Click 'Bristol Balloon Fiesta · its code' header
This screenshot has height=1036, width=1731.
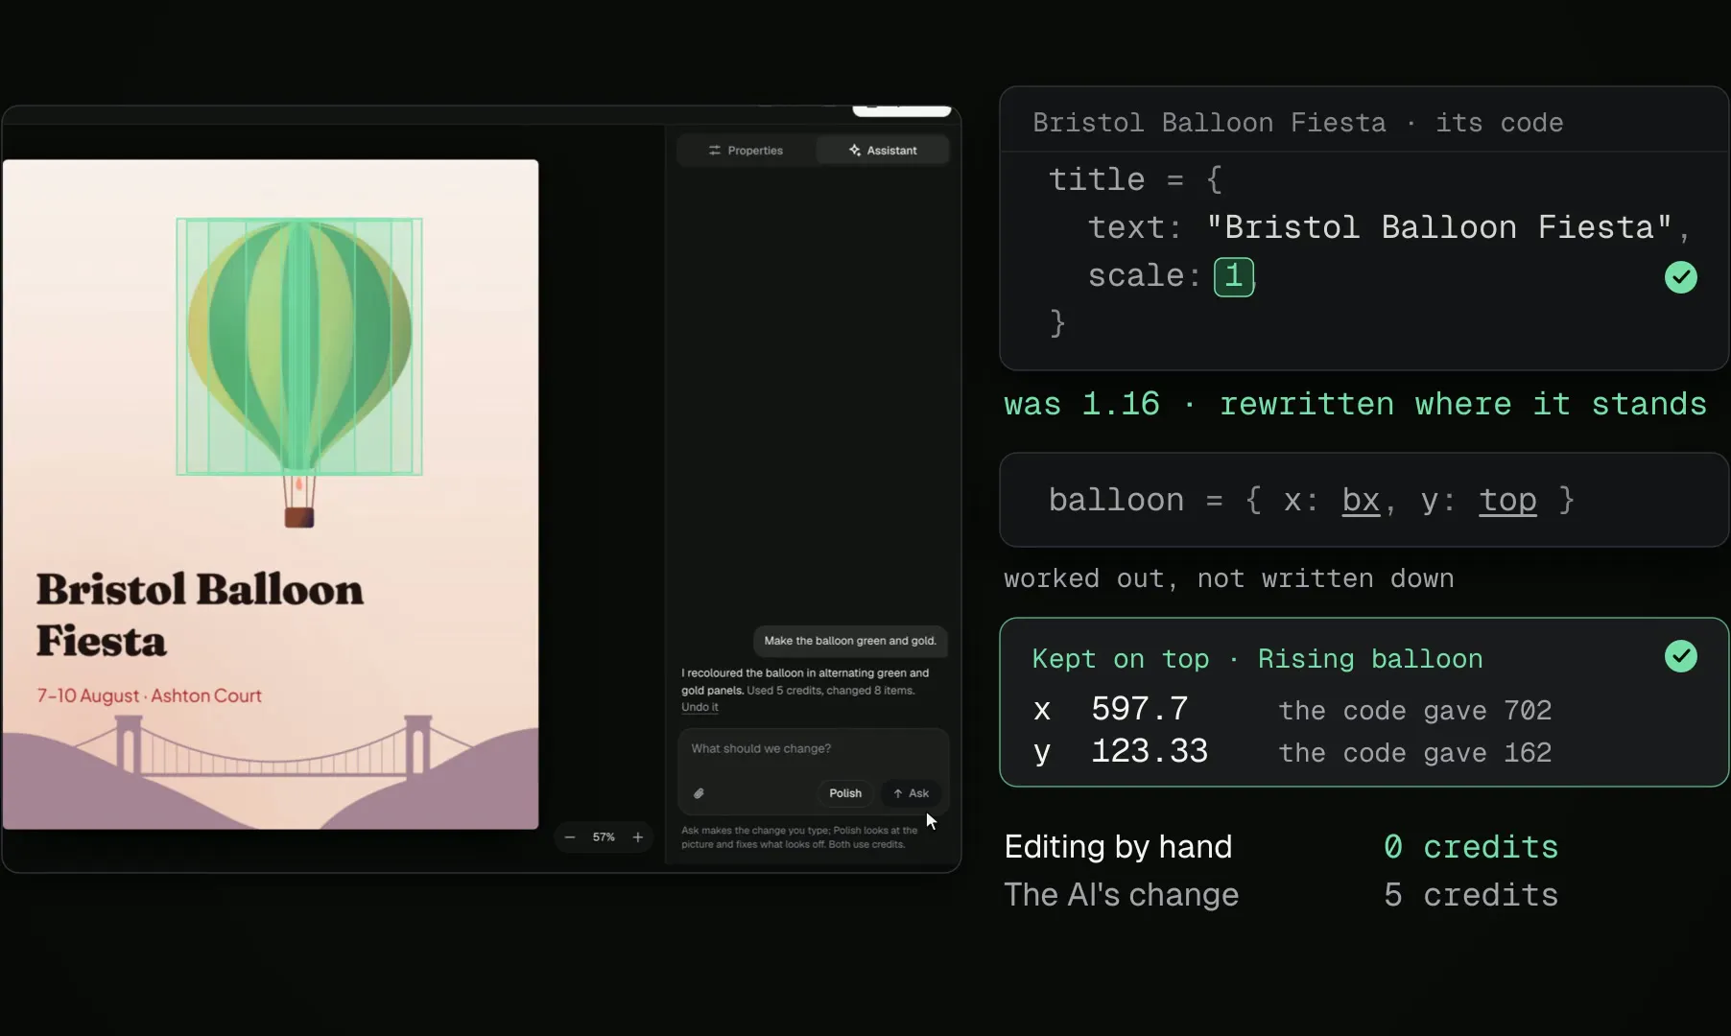click(1298, 123)
